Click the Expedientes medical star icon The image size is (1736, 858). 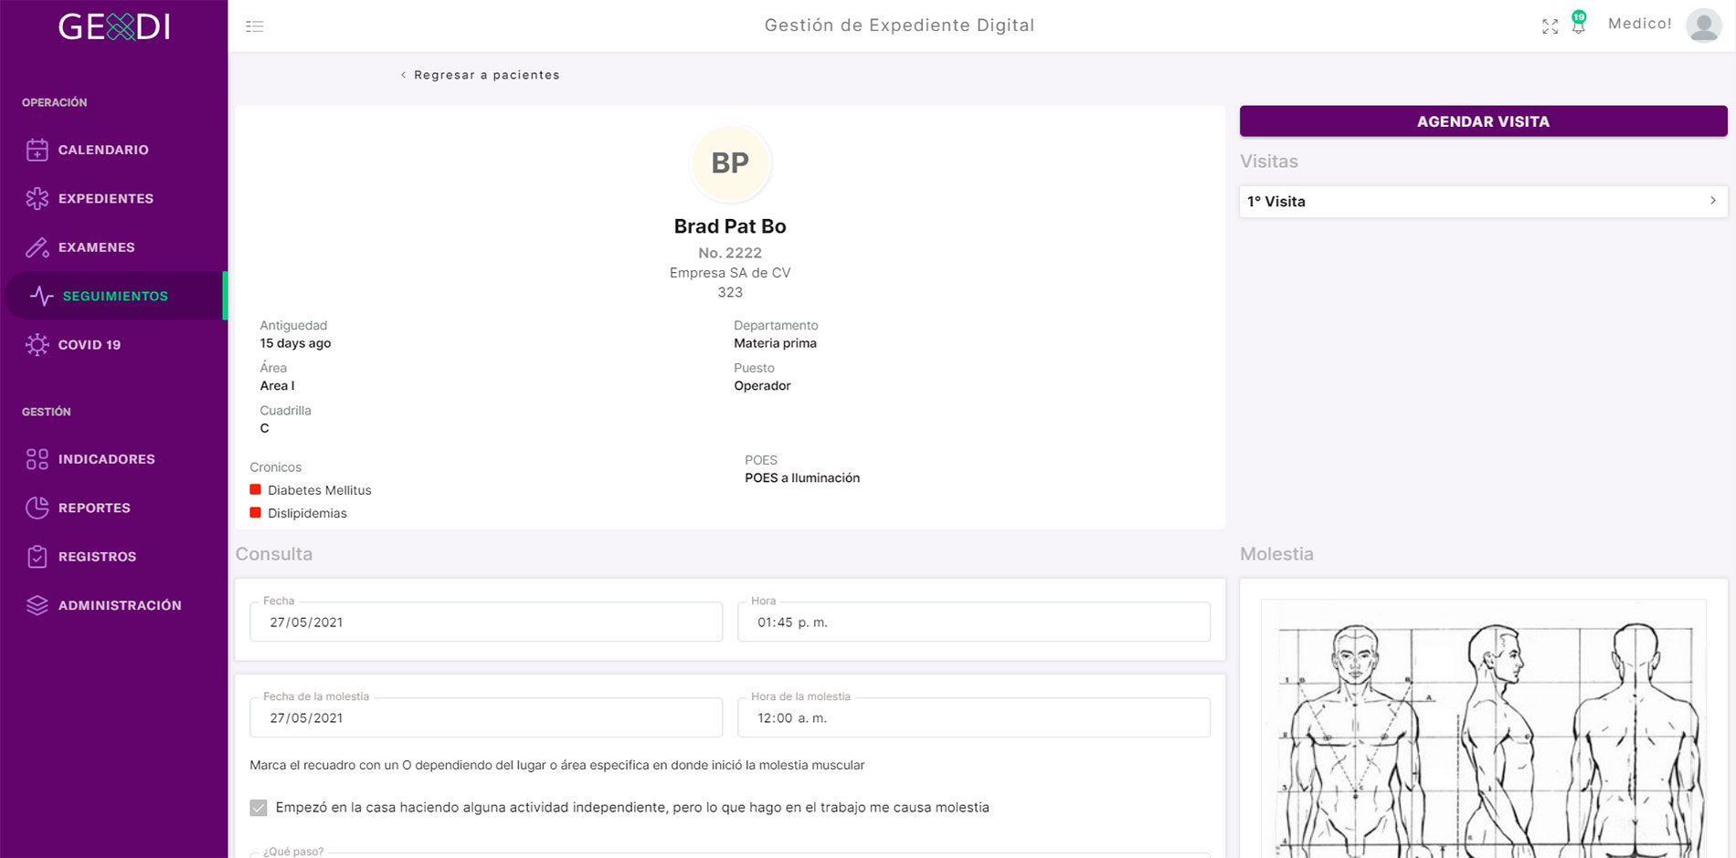click(37, 198)
